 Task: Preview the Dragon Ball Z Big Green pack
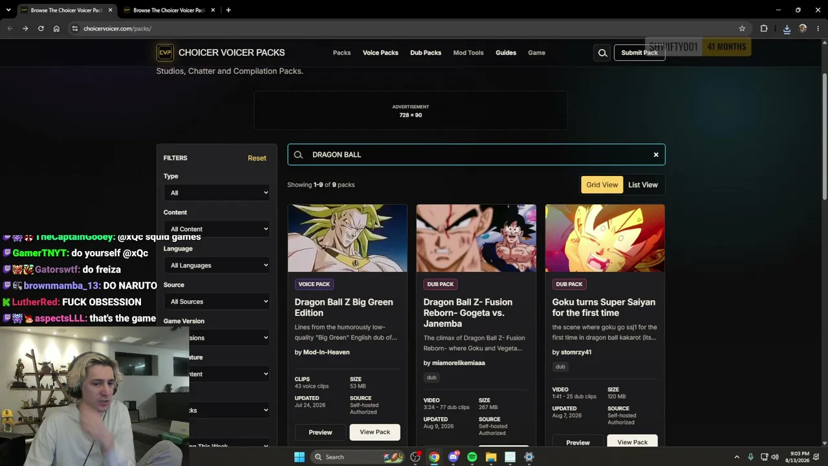click(320, 432)
